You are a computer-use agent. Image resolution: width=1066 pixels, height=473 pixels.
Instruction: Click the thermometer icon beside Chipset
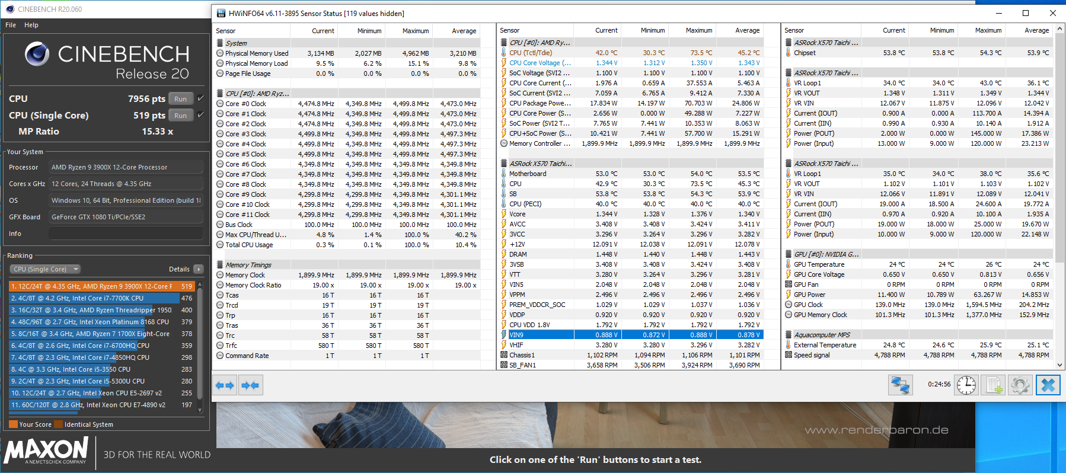click(789, 53)
